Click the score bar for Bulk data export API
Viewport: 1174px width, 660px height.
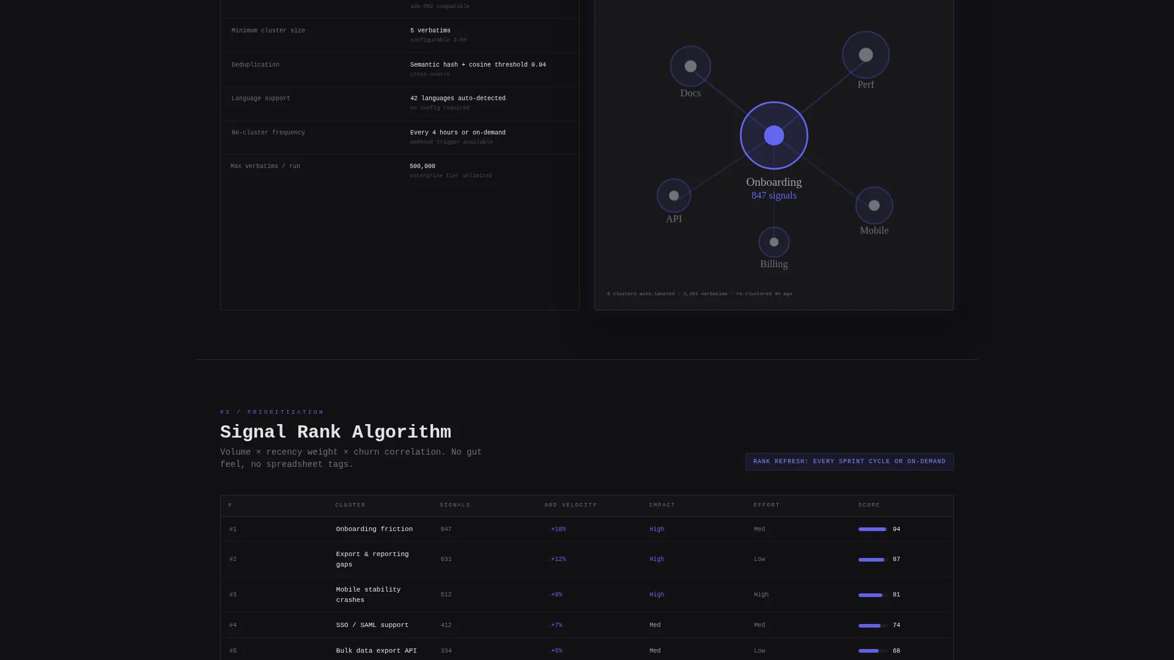873,651
